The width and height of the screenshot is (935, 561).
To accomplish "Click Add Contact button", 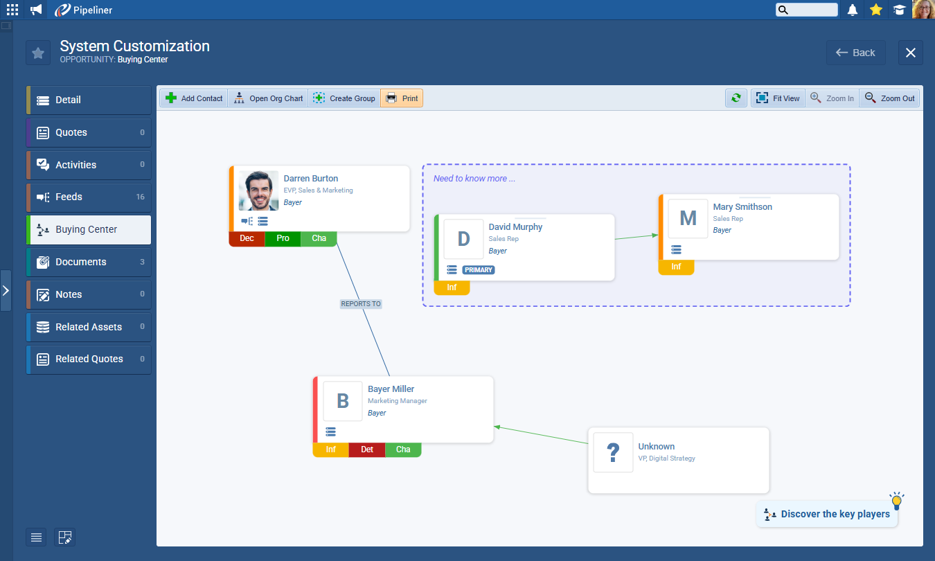I will (x=194, y=98).
